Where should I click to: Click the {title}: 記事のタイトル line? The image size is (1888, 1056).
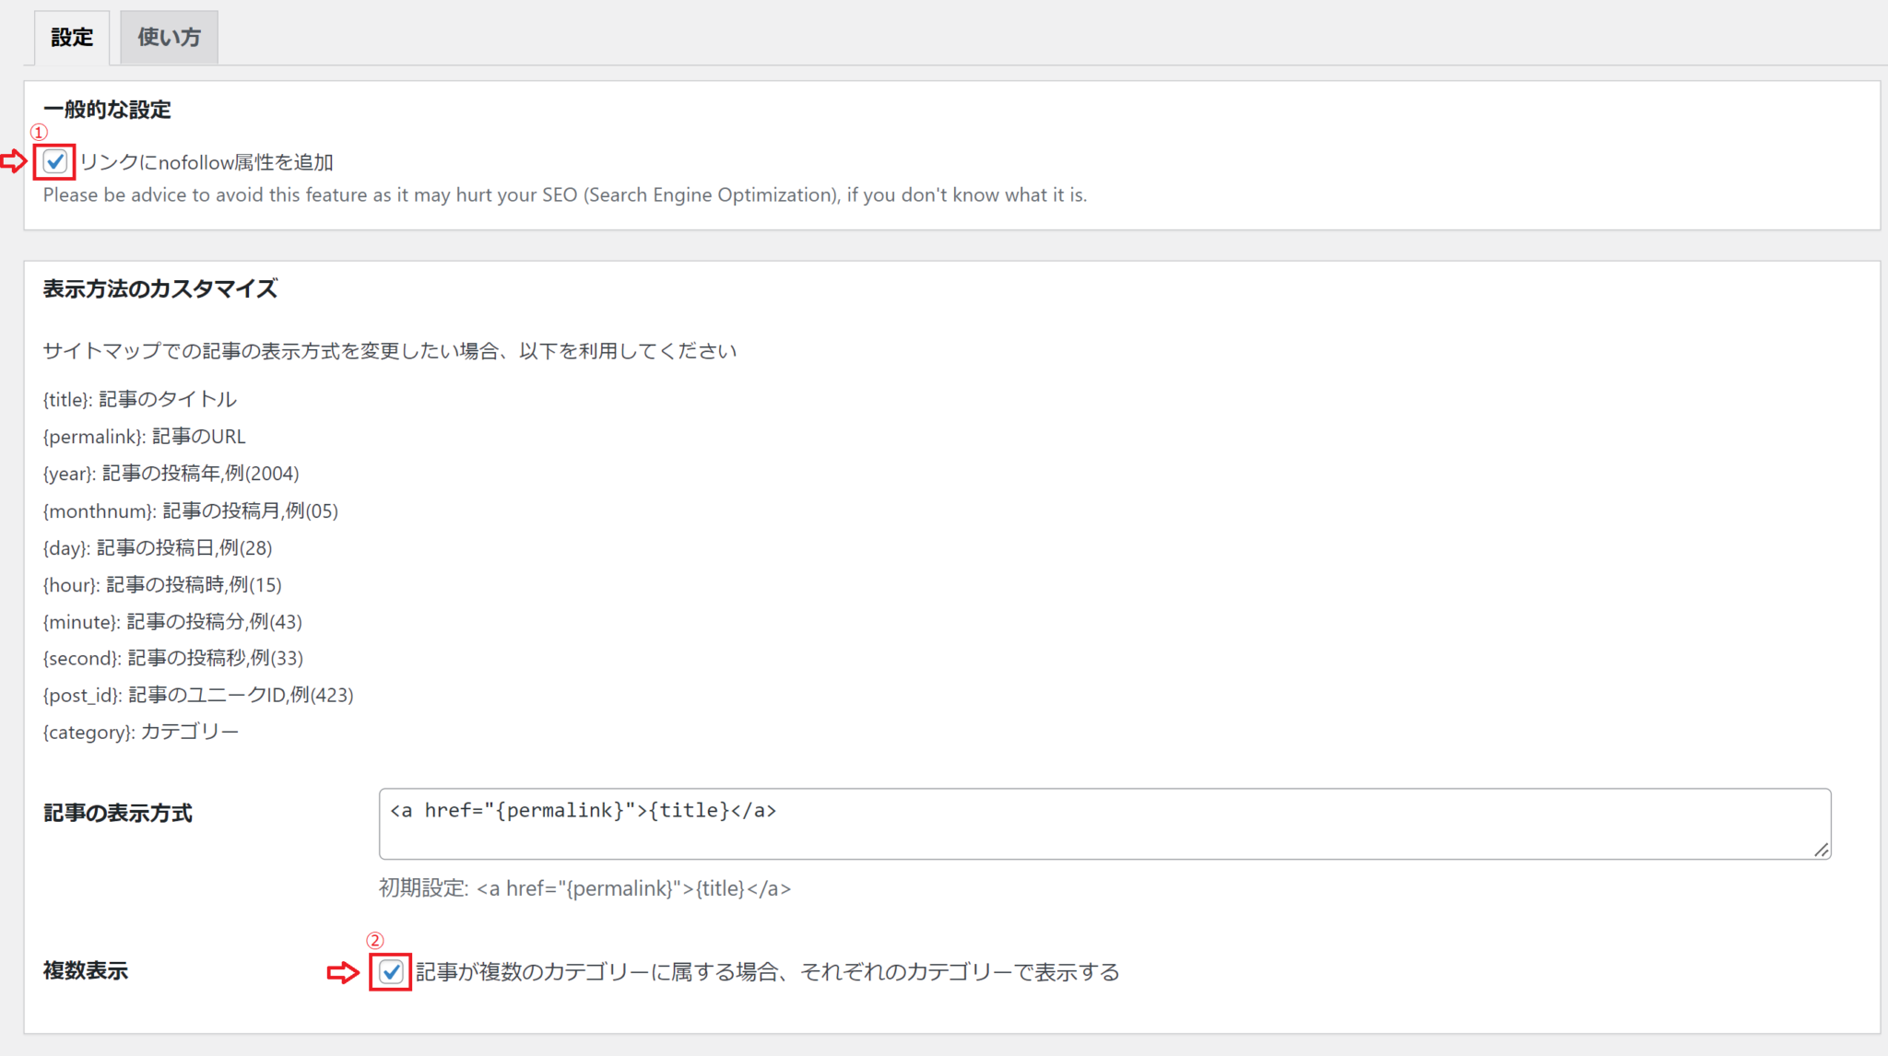(x=139, y=400)
